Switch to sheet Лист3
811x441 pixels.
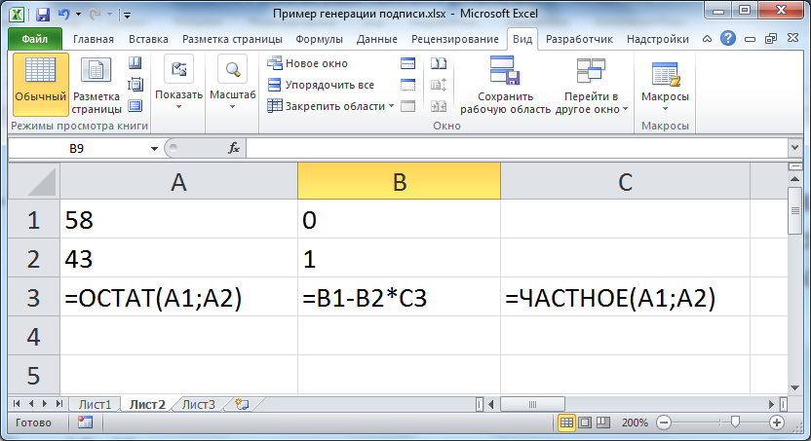(199, 404)
